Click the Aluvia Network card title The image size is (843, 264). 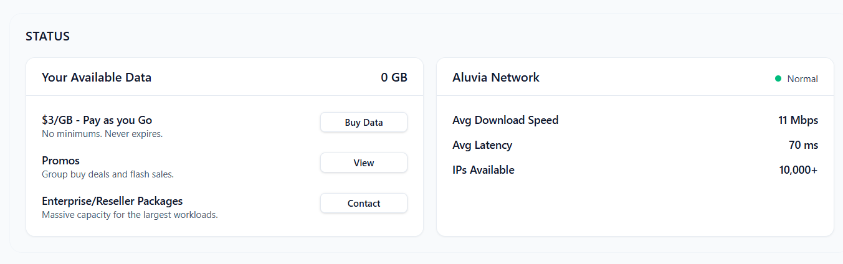point(496,78)
